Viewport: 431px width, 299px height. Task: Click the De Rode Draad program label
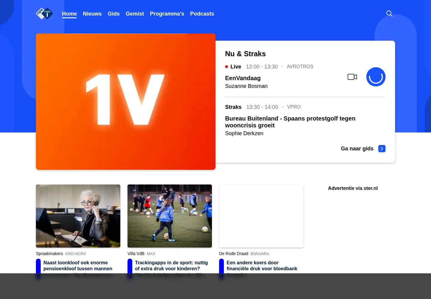coord(233,254)
